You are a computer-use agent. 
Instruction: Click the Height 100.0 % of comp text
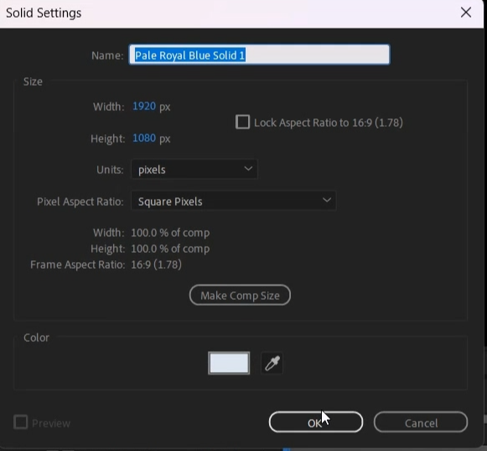click(170, 249)
